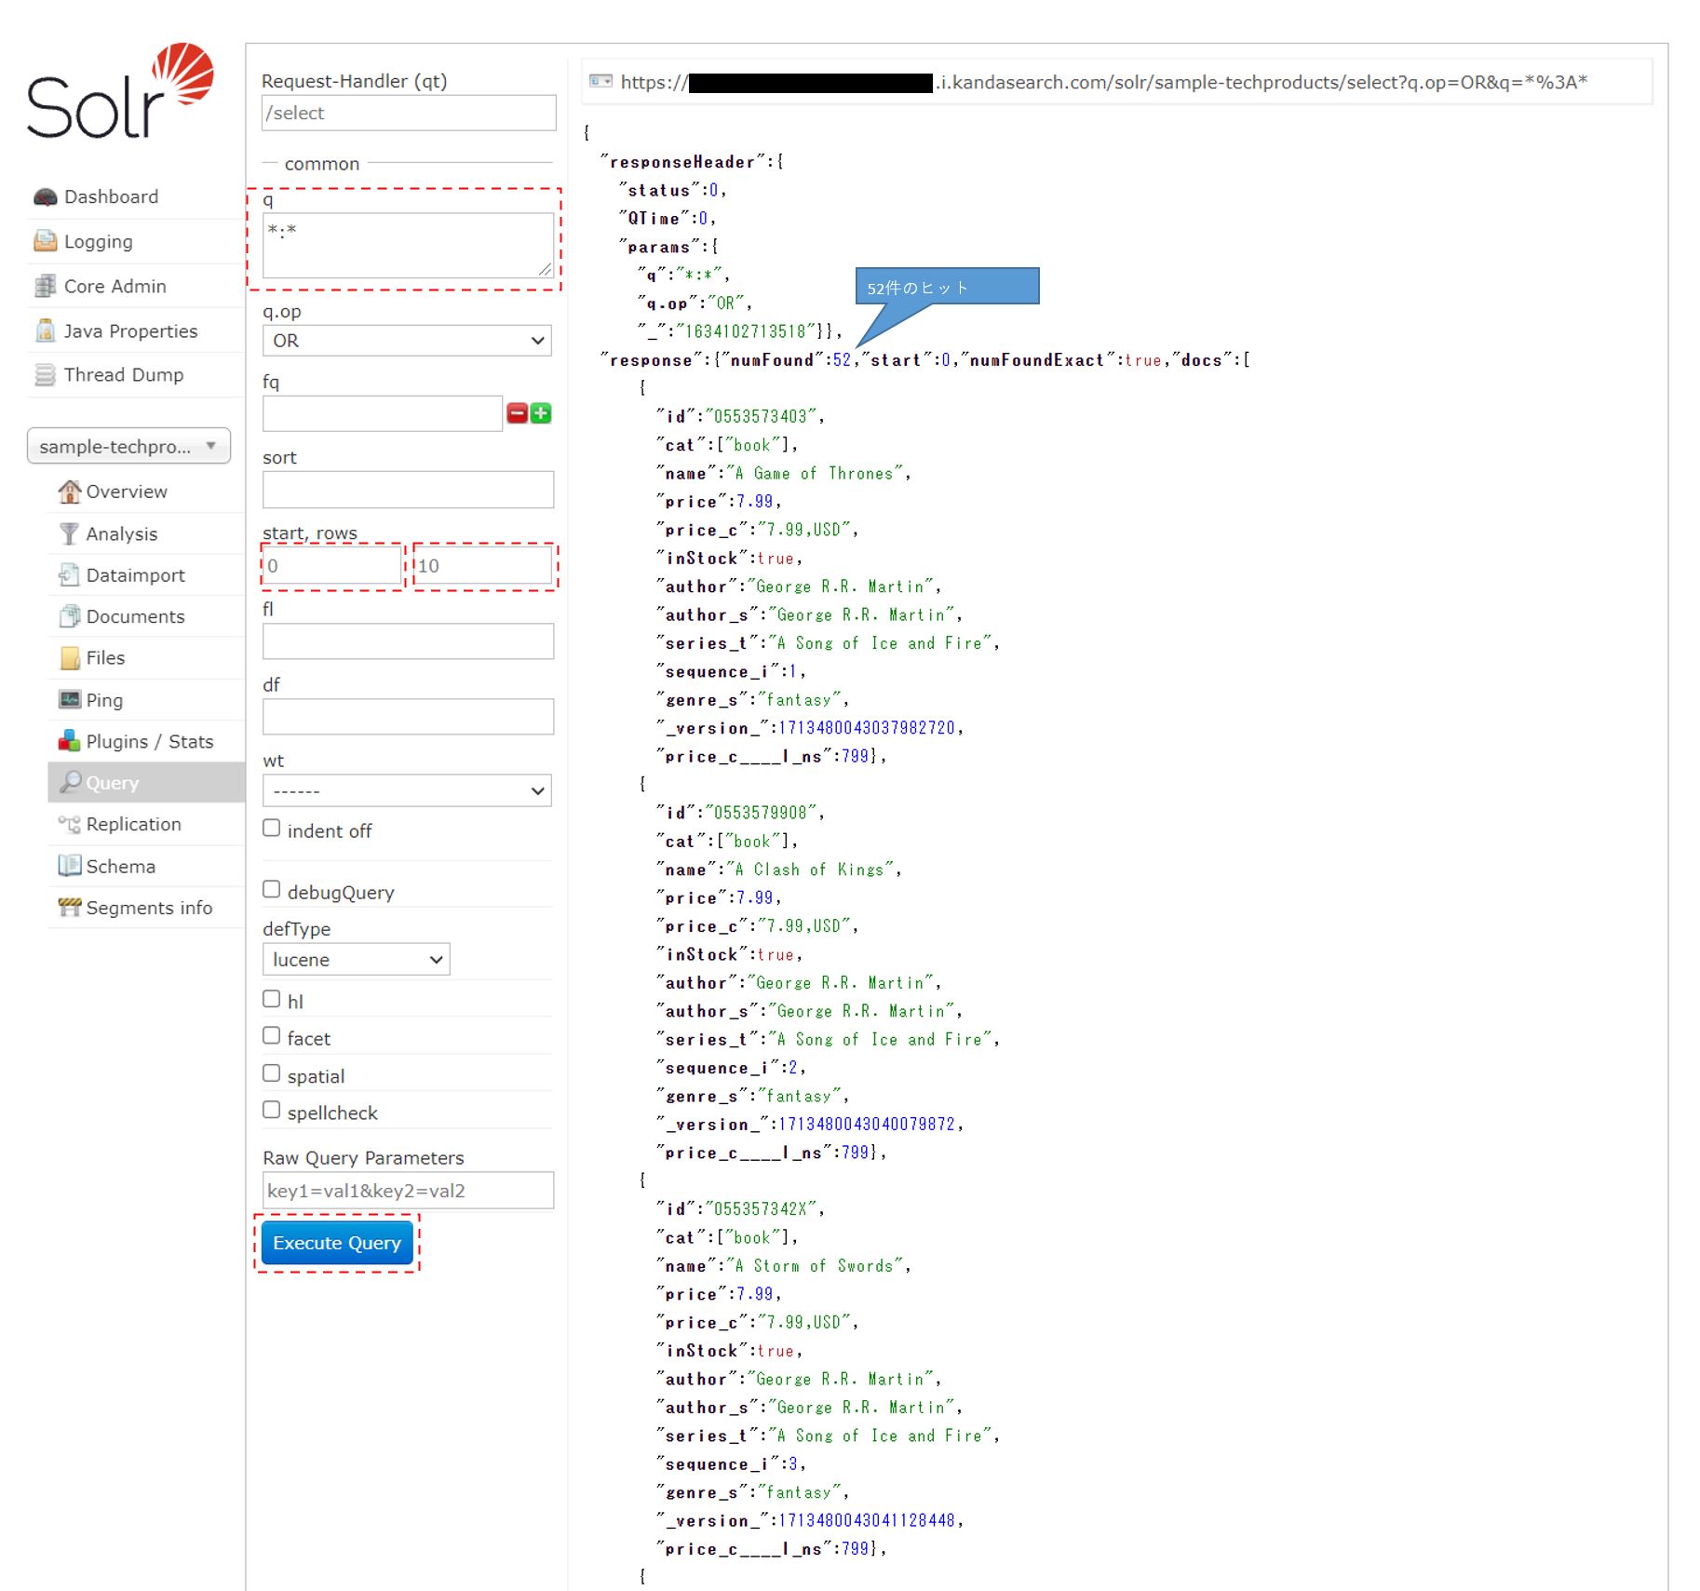Click _version_ value 1713480043040079872

867,1125
